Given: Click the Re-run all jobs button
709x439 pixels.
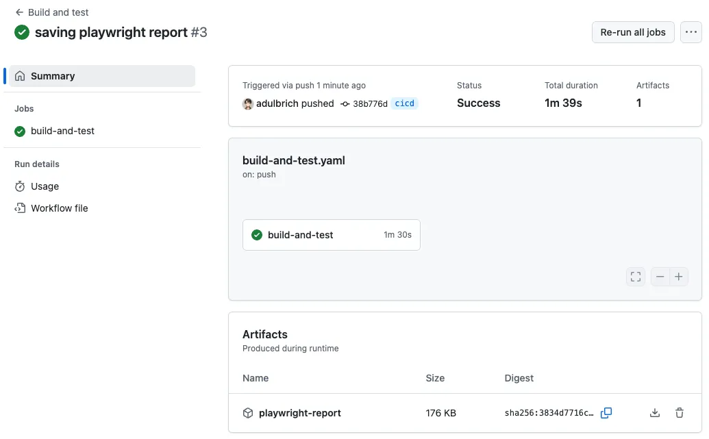Looking at the screenshot, I should [632, 32].
